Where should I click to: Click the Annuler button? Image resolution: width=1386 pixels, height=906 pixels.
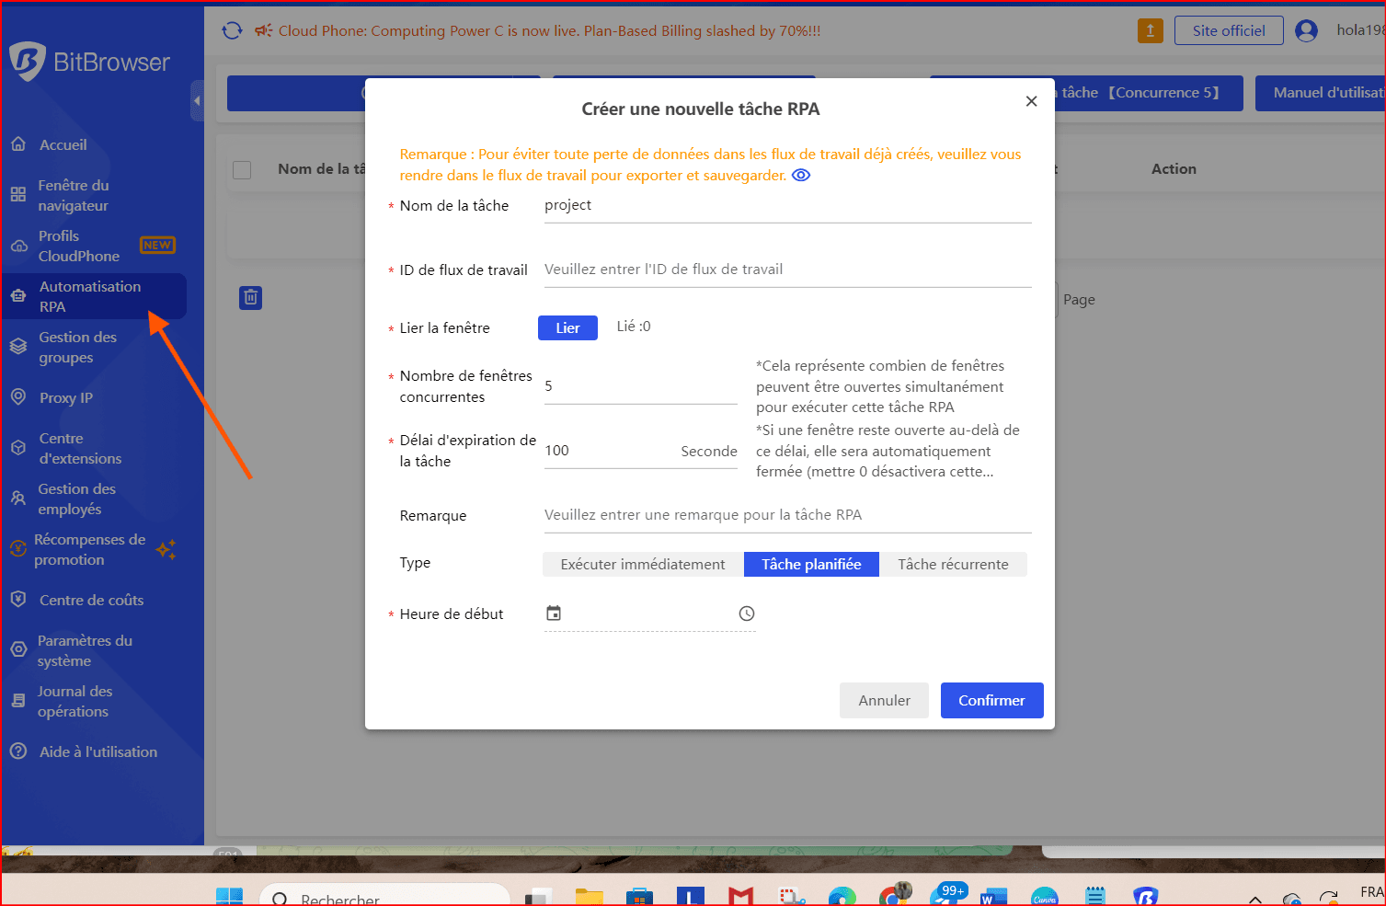[x=884, y=700]
